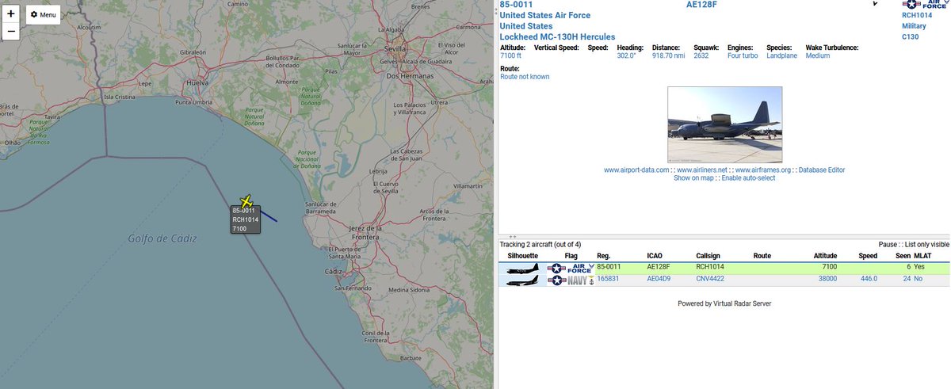Click the 7100 ft altitude value
951x389 pixels.
512,56
